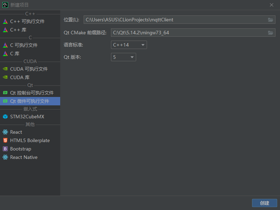Click the Qt 版本 label
Viewport: 280px width, 210px height.
coord(72,57)
